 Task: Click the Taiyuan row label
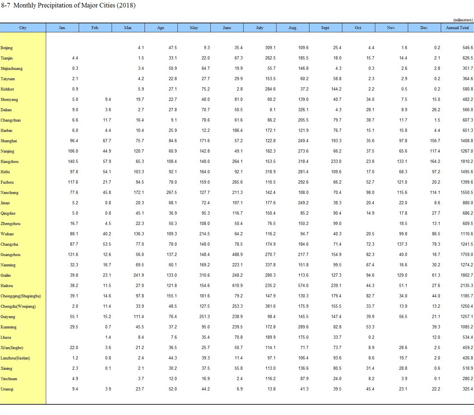[x=8, y=79]
